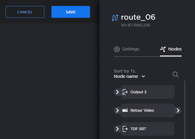Click the route icon beside route_06
The width and height of the screenshot is (195, 139).
click(x=115, y=18)
